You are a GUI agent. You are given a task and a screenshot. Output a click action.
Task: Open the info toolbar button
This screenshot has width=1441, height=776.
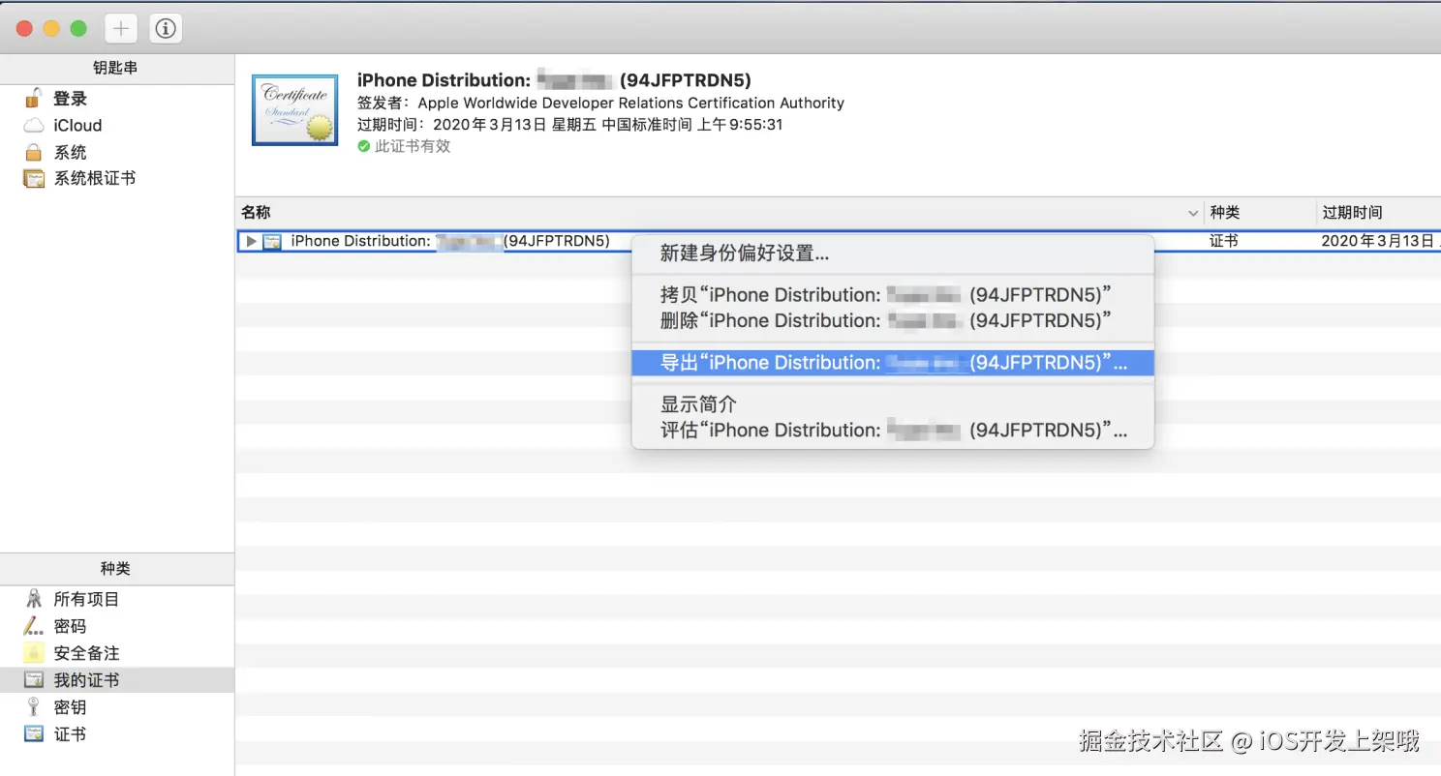pos(166,29)
